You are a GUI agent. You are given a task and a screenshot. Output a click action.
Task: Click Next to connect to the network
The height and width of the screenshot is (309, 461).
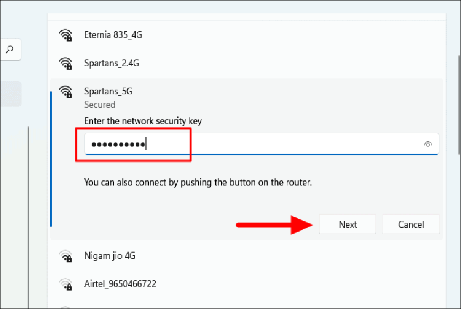click(x=347, y=224)
